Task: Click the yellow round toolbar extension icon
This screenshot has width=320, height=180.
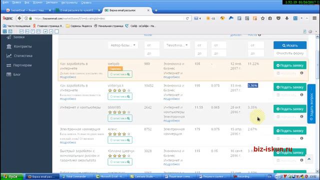Action: point(222,18)
